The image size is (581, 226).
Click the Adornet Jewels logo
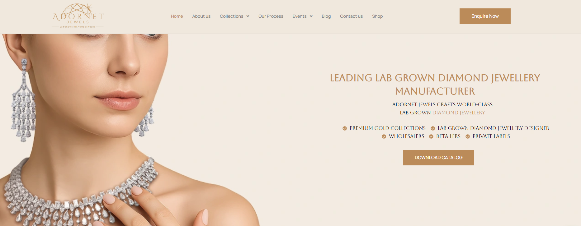pyautogui.click(x=78, y=16)
